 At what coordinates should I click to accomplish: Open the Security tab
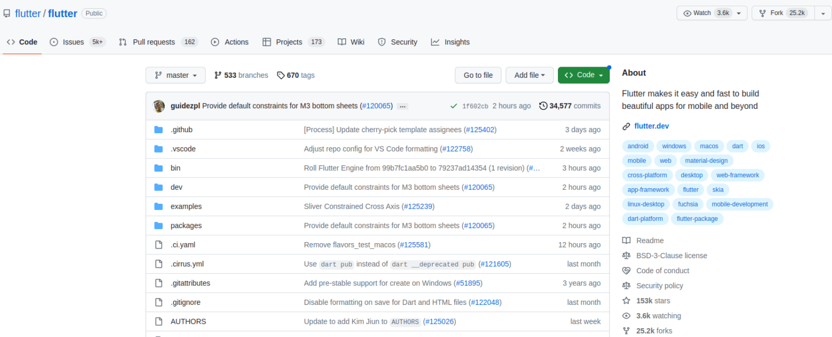tap(397, 42)
